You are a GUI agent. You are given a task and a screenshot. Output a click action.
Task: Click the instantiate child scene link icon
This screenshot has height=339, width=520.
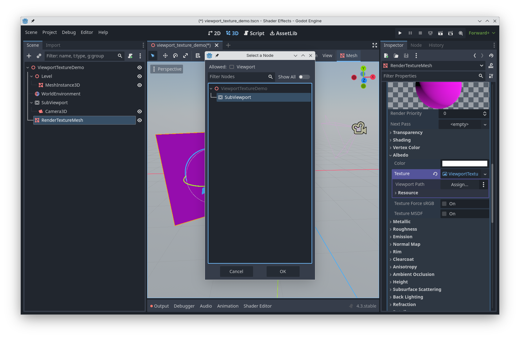pos(39,56)
